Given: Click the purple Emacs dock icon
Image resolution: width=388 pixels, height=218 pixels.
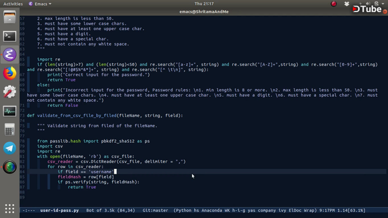Looking at the screenshot, I should click(10, 54).
